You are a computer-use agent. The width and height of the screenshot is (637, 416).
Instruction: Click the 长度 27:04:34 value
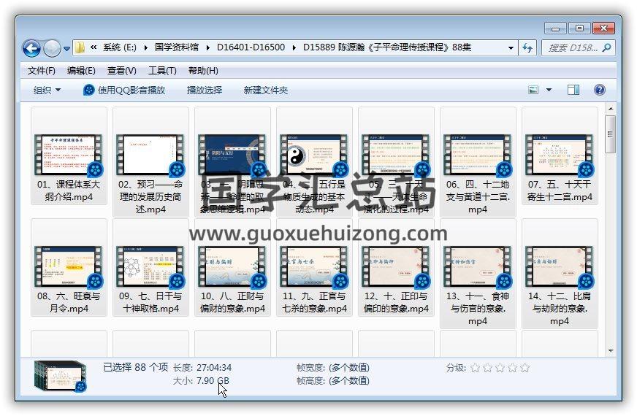click(x=214, y=368)
